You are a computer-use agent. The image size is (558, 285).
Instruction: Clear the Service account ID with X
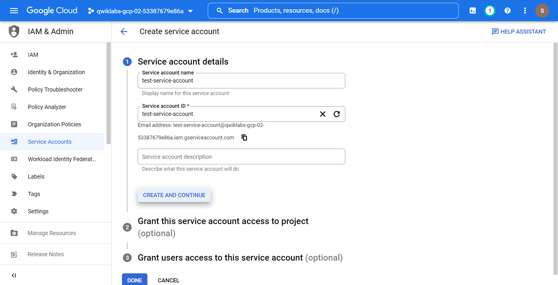[x=322, y=114]
